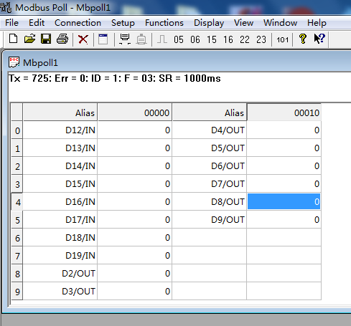
Task: Click the Modbus Poll application title icon
Action: 6,7
